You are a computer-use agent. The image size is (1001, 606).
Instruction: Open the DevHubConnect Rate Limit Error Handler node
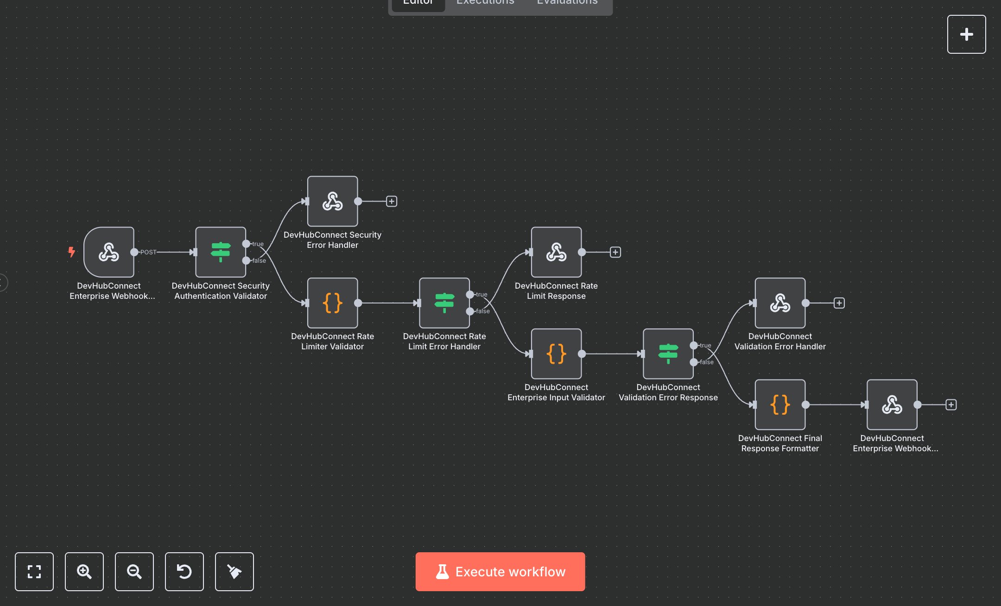(x=444, y=303)
